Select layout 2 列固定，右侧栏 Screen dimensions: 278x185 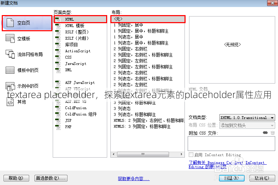(x=130, y=49)
